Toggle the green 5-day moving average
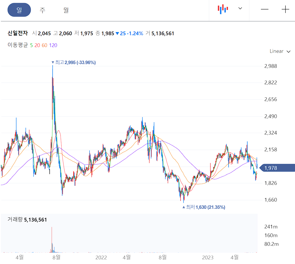 (32, 45)
